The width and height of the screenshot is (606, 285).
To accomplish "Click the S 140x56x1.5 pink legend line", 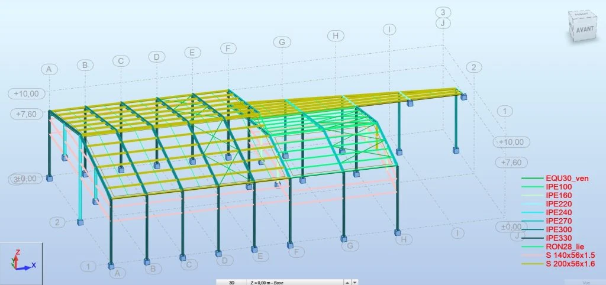I will 532,255.
